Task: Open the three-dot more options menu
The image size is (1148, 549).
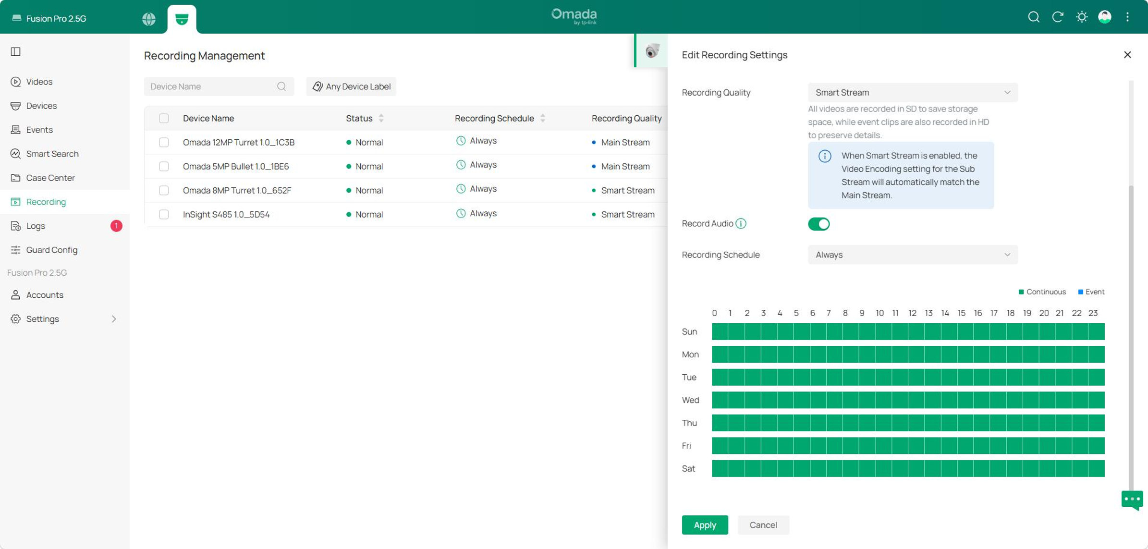Action: 1128,17
